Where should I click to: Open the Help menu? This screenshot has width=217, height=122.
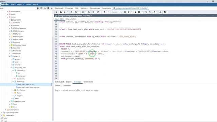tap(35, 4)
